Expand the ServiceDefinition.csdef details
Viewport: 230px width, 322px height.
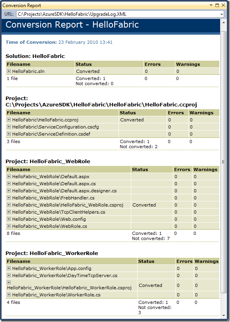coord(9,134)
